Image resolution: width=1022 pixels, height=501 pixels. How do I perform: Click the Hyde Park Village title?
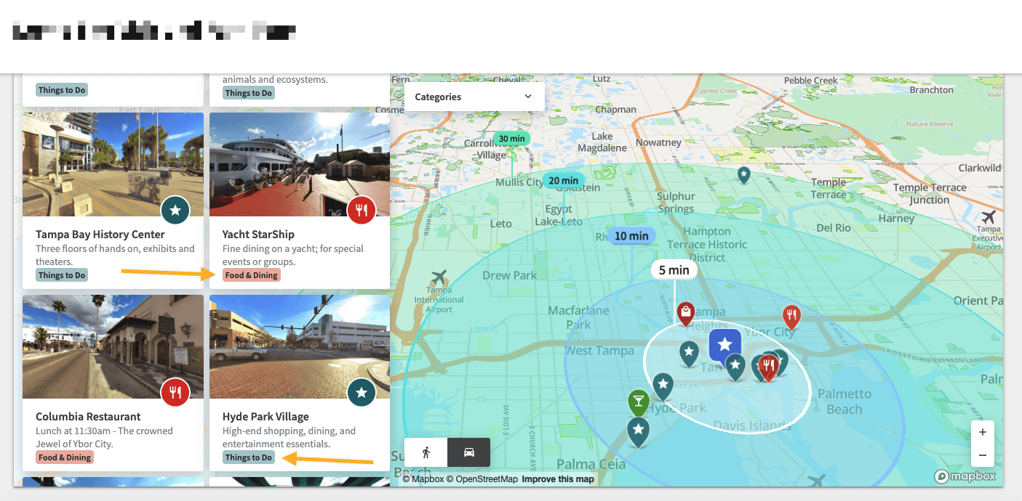coord(266,417)
